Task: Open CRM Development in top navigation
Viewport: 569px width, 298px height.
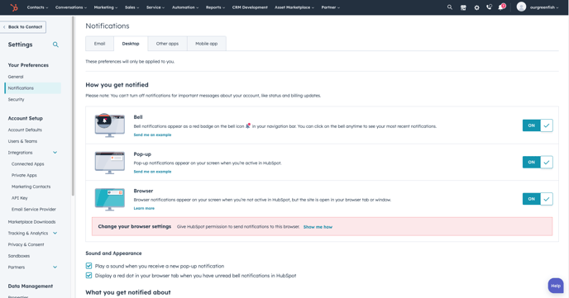Action: pyautogui.click(x=250, y=7)
